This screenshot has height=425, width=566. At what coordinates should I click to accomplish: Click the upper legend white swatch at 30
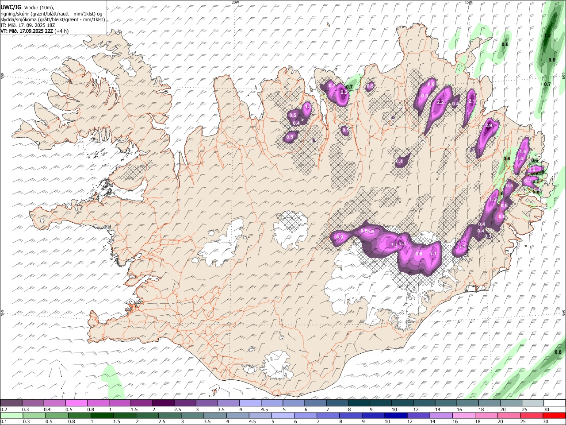pyautogui.click(x=555, y=403)
